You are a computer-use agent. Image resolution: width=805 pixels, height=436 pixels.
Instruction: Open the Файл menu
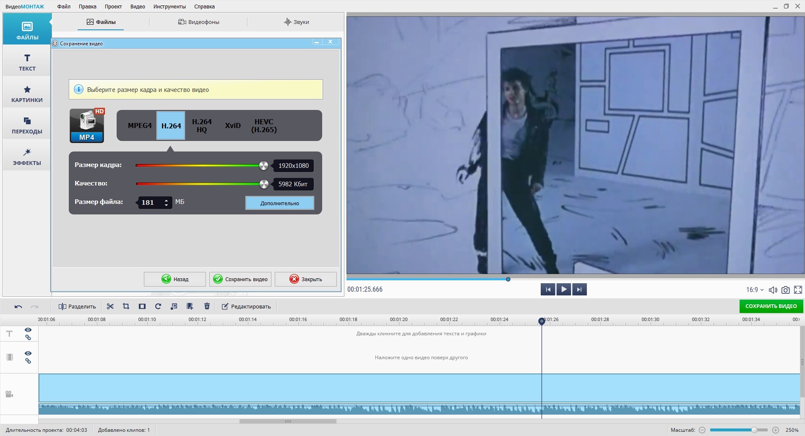(64, 6)
